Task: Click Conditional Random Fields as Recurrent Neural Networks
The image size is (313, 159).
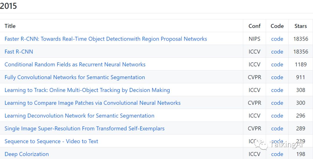Action: click(75, 64)
